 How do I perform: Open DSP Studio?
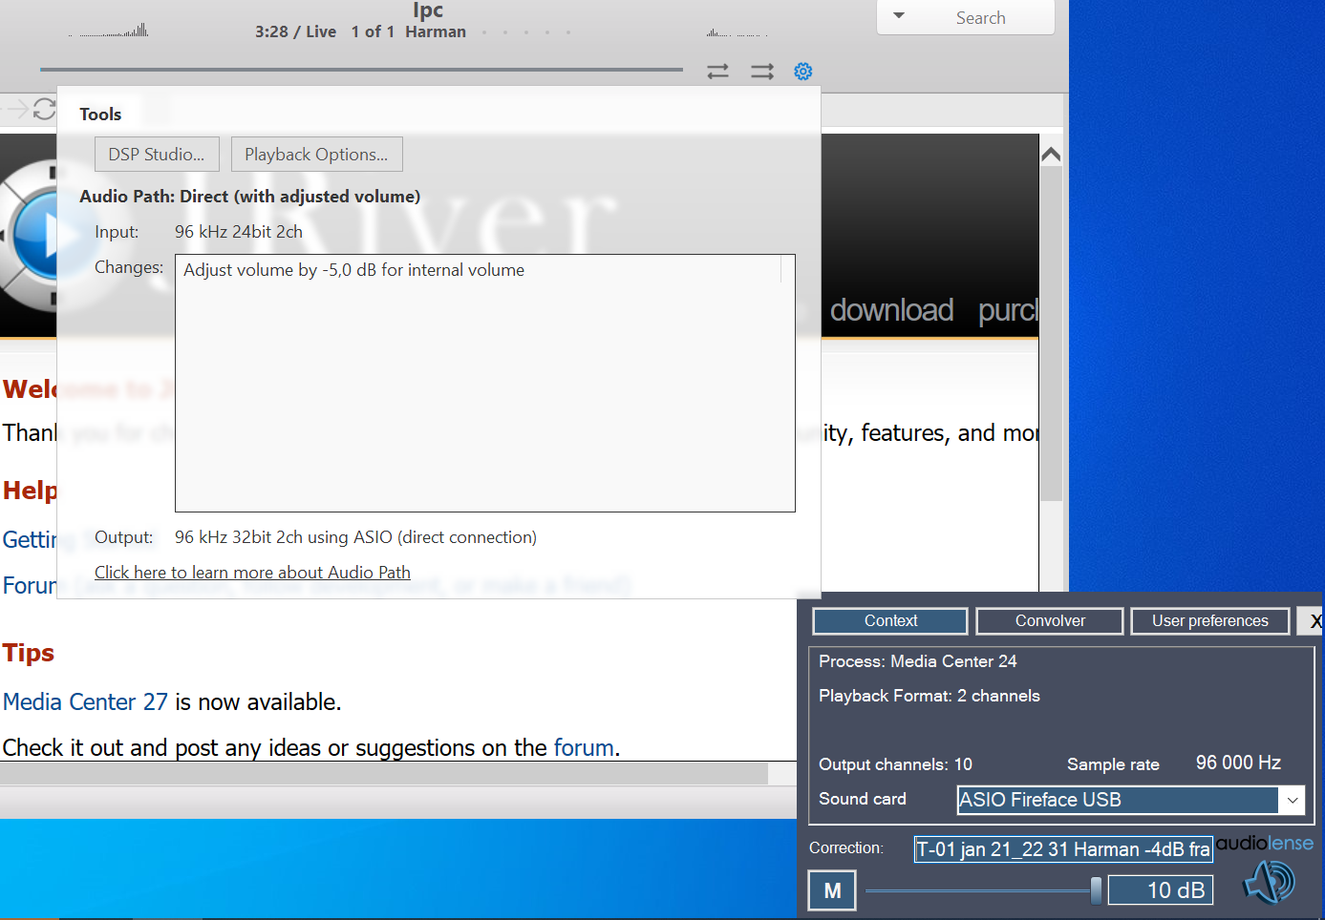tap(157, 155)
